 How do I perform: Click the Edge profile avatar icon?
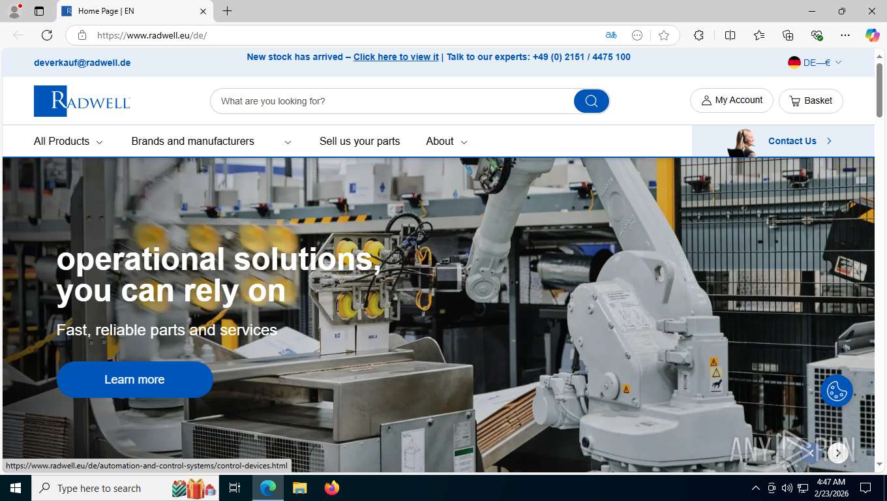click(x=14, y=11)
